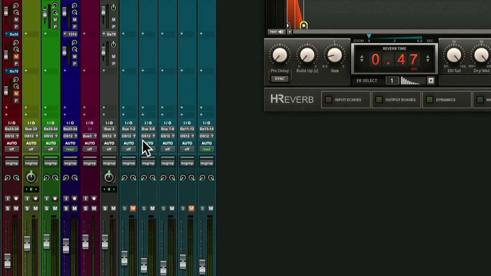Record-arm the Bus 23 track
Viewport: 491px width, 276px height.
35,199
